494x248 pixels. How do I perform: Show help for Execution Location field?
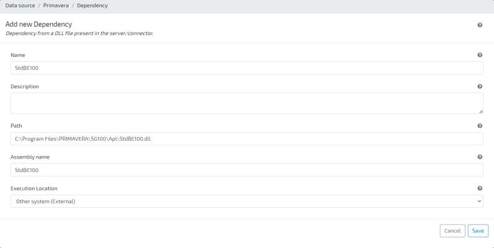tap(480, 188)
